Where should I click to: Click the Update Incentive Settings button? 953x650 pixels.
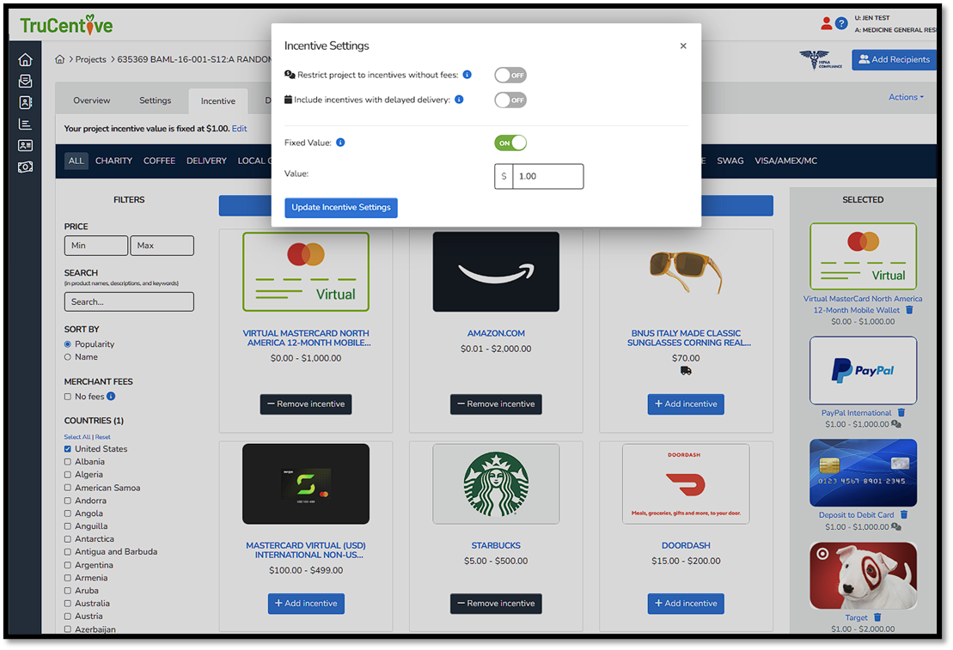tap(340, 207)
